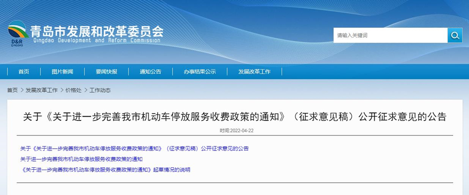Go to 要闻快报 in the navigation bar
Screen dimensions: 469x195
106,72
